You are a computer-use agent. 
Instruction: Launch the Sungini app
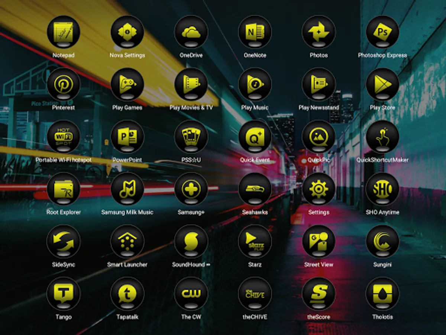coord(382,242)
